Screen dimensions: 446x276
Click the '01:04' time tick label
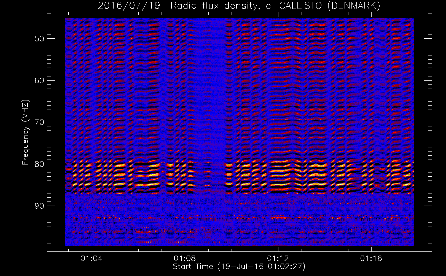click(x=91, y=258)
